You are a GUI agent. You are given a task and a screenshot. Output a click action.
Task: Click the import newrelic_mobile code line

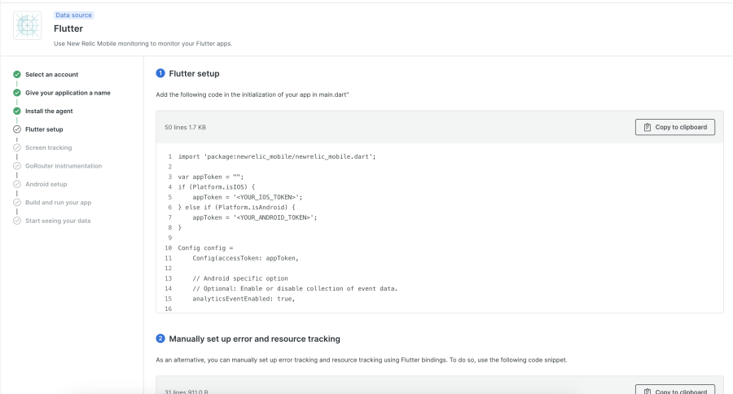(x=277, y=156)
